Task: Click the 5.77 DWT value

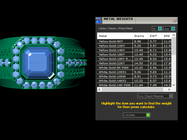Action: click(x=153, y=41)
